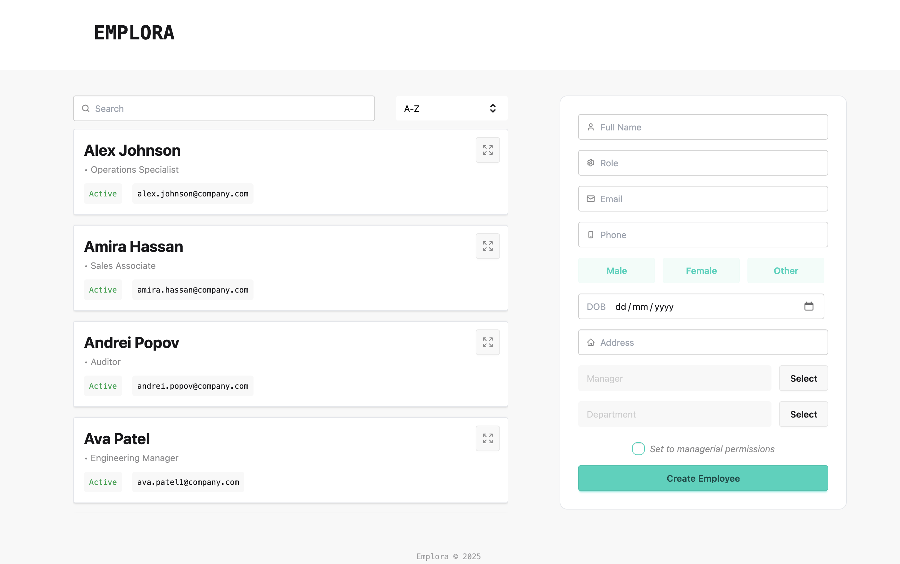Open Manager Select picker
The image size is (900, 564).
click(x=803, y=378)
